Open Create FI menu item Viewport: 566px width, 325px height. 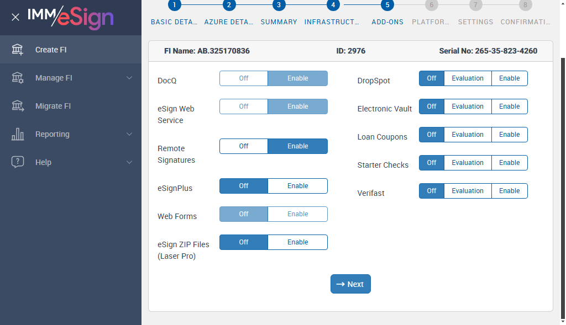click(x=71, y=49)
